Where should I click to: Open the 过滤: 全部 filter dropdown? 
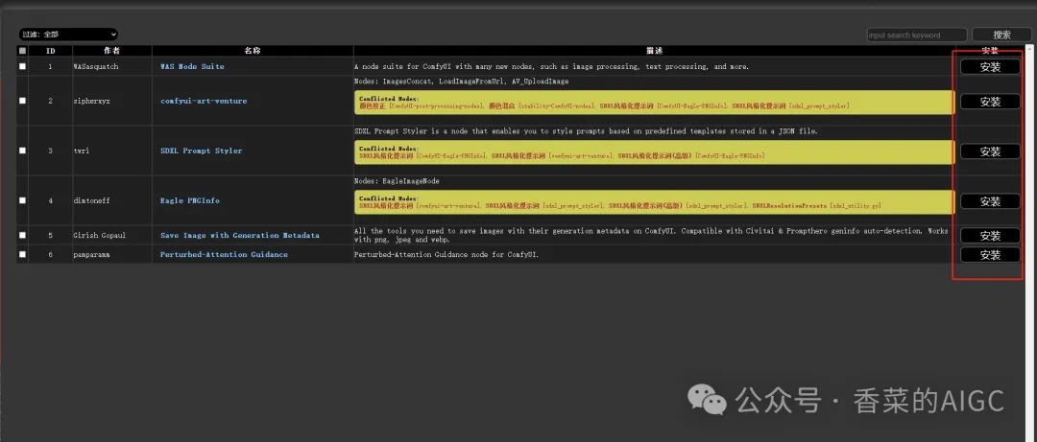tap(69, 35)
